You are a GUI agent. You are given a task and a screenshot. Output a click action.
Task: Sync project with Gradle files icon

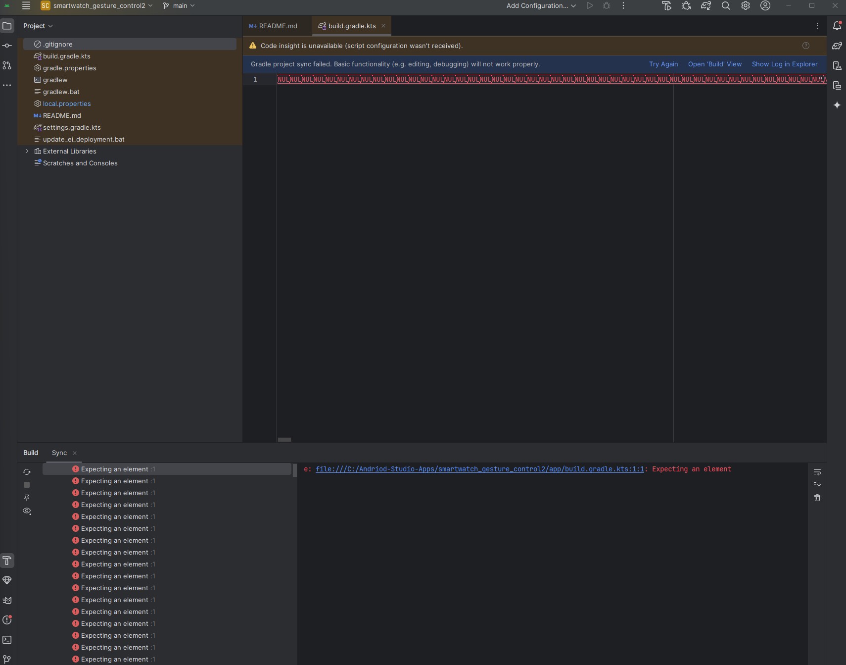(x=706, y=6)
